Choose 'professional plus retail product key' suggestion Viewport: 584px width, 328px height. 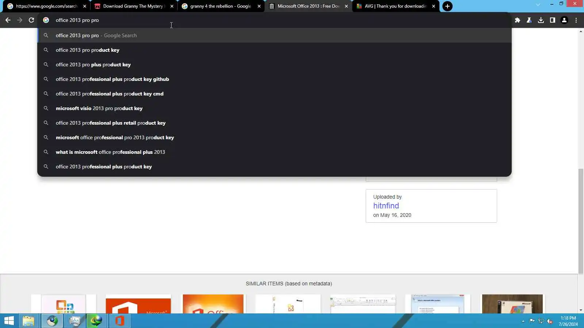tap(274, 123)
